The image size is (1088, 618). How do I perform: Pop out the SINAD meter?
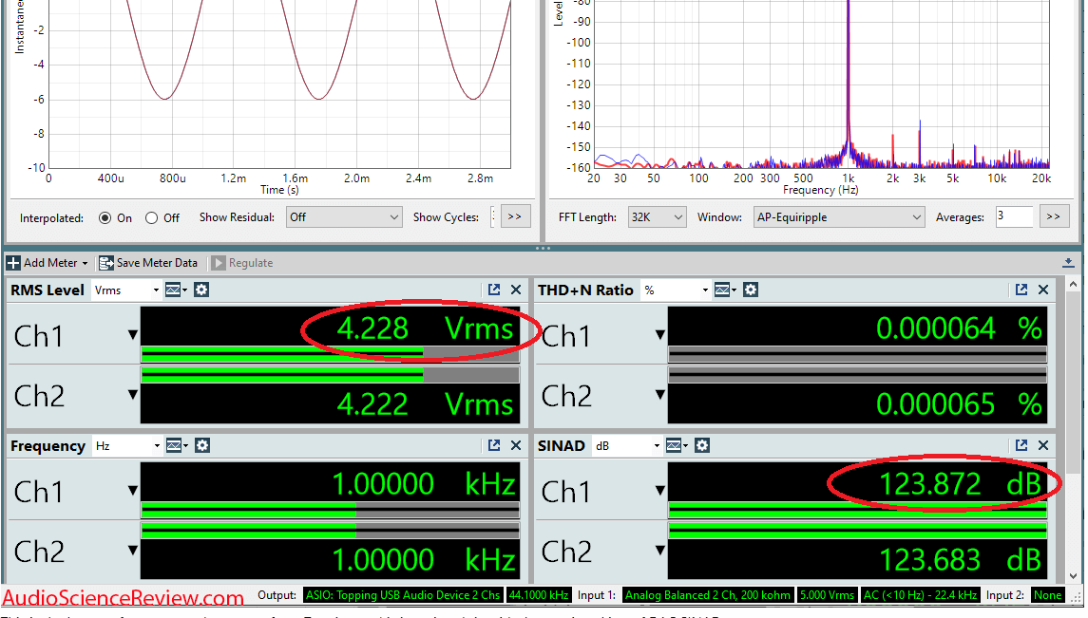1021,445
